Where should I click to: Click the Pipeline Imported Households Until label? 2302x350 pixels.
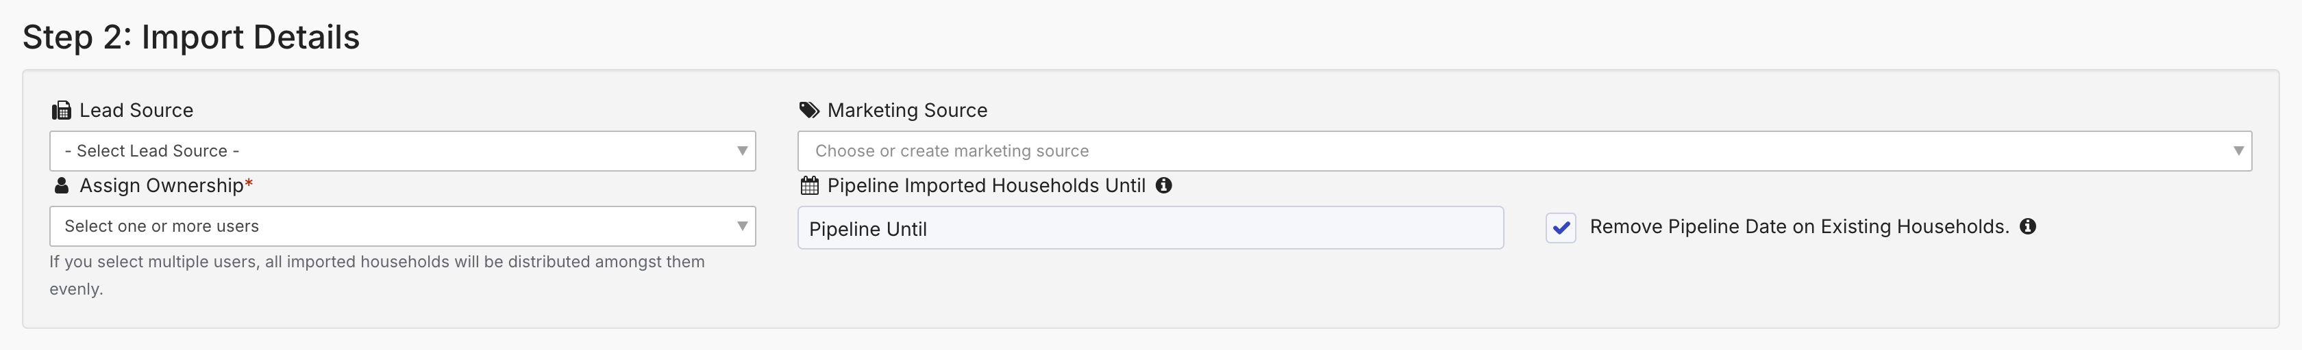click(x=986, y=185)
